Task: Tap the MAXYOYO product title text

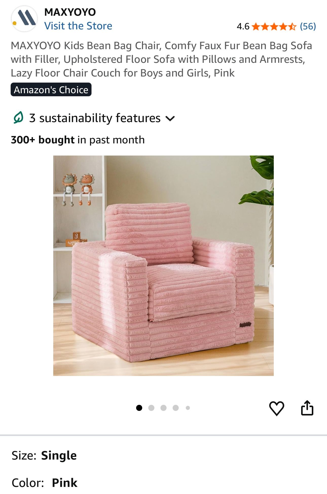Action: 161,59
